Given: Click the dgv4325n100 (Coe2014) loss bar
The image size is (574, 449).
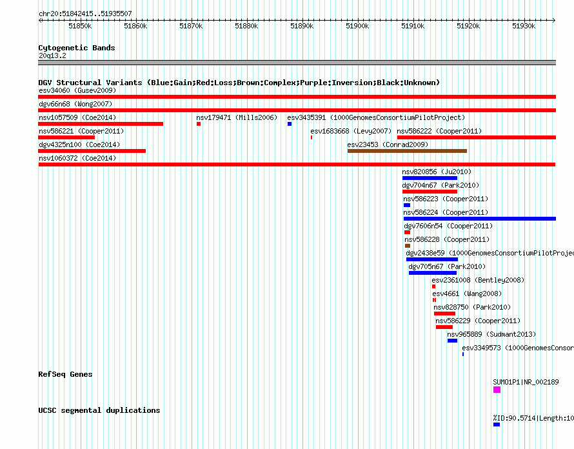Looking at the screenshot, I should tap(92, 151).
